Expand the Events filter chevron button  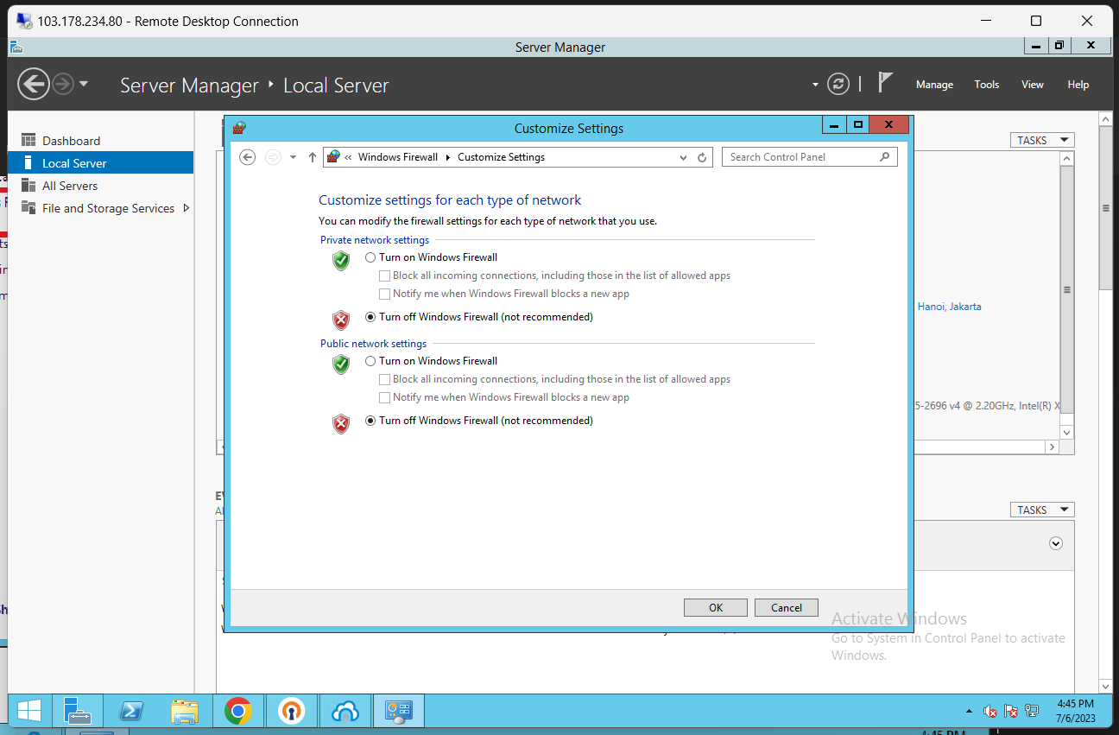pos(1055,543)
